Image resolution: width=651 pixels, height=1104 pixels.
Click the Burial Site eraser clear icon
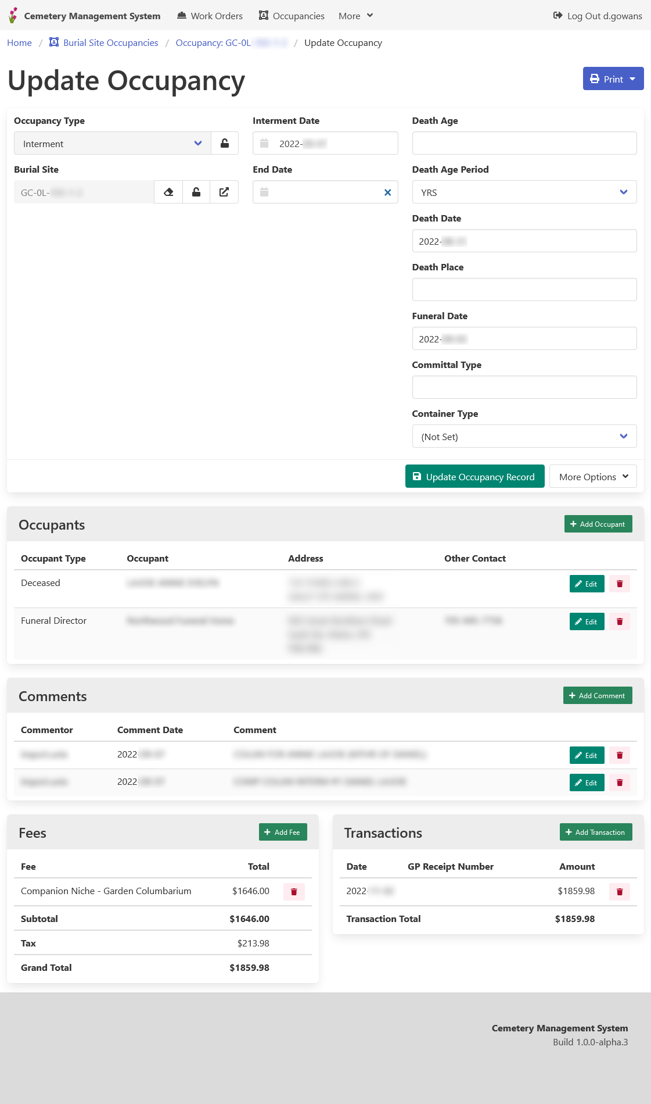tap(168, 192)
